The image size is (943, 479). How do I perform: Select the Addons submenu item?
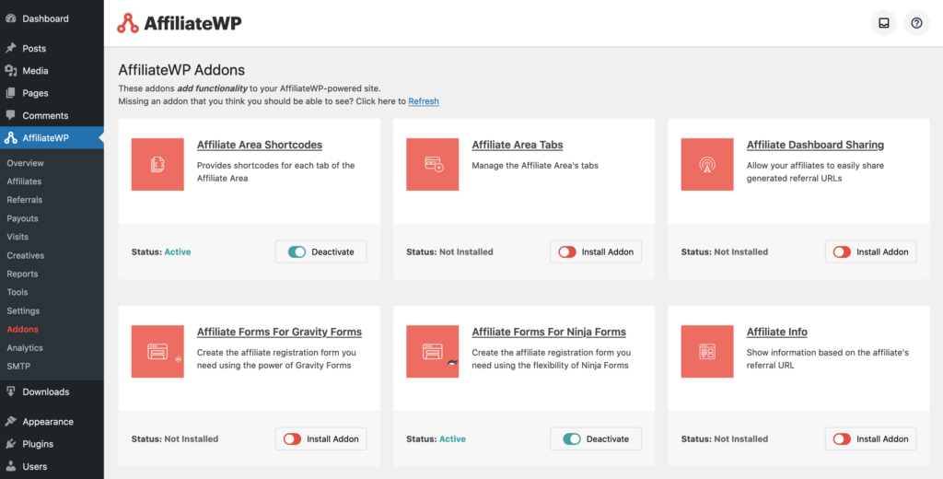[x=23, y=329]
